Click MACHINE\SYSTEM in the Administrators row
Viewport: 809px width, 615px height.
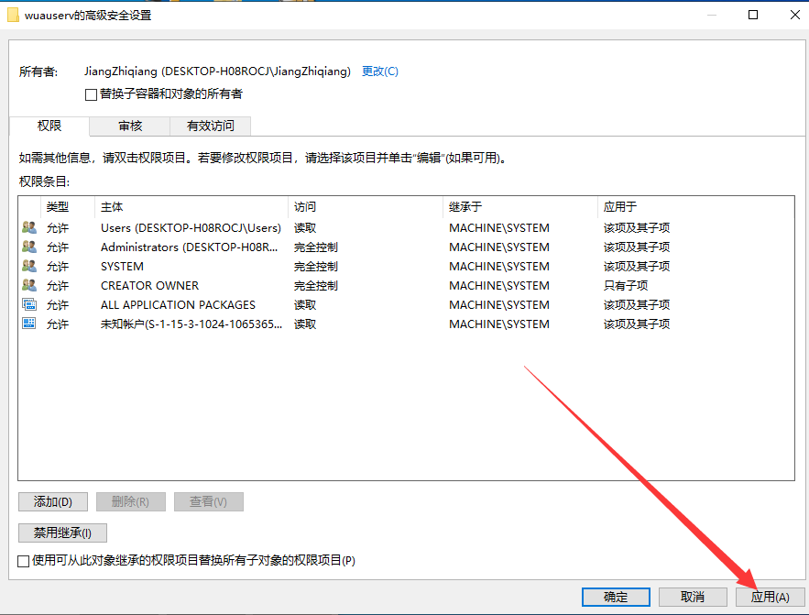pos(499,247)
